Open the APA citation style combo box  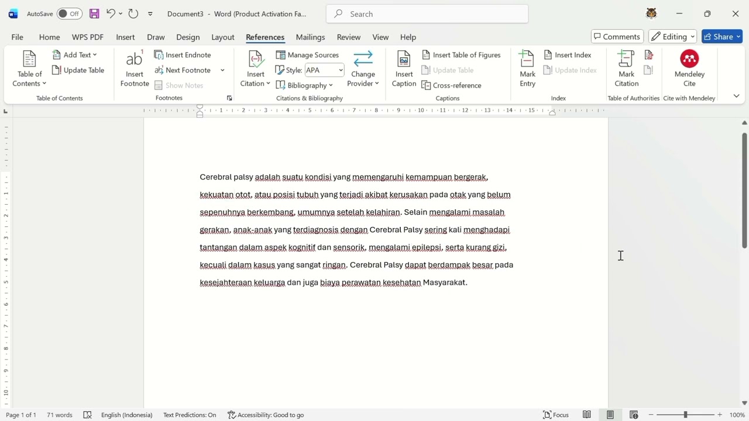[324, 70]
